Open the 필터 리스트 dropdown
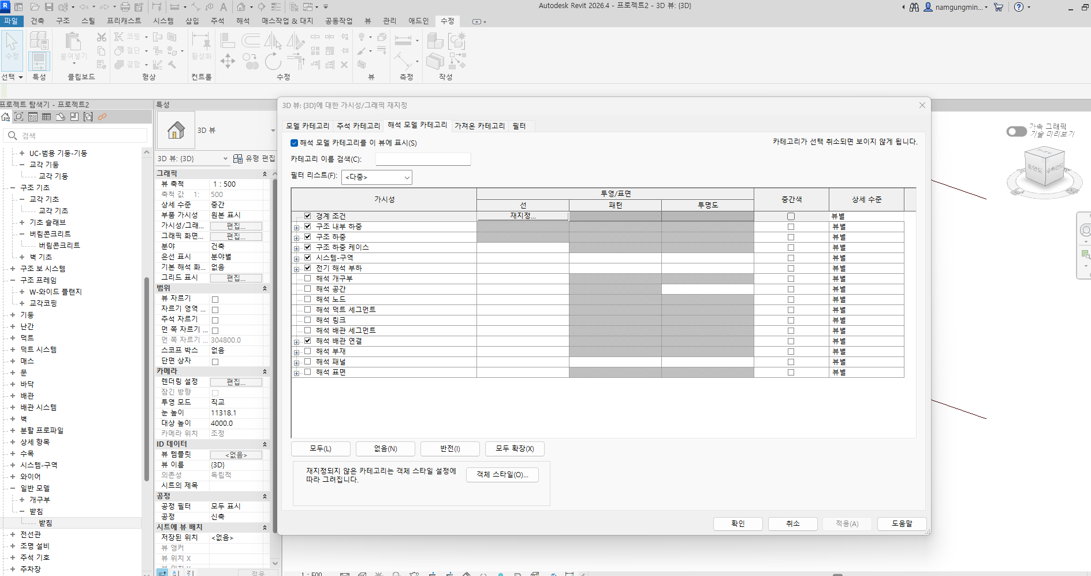Viewport: 1091px width, 576px height. (377, 177)
